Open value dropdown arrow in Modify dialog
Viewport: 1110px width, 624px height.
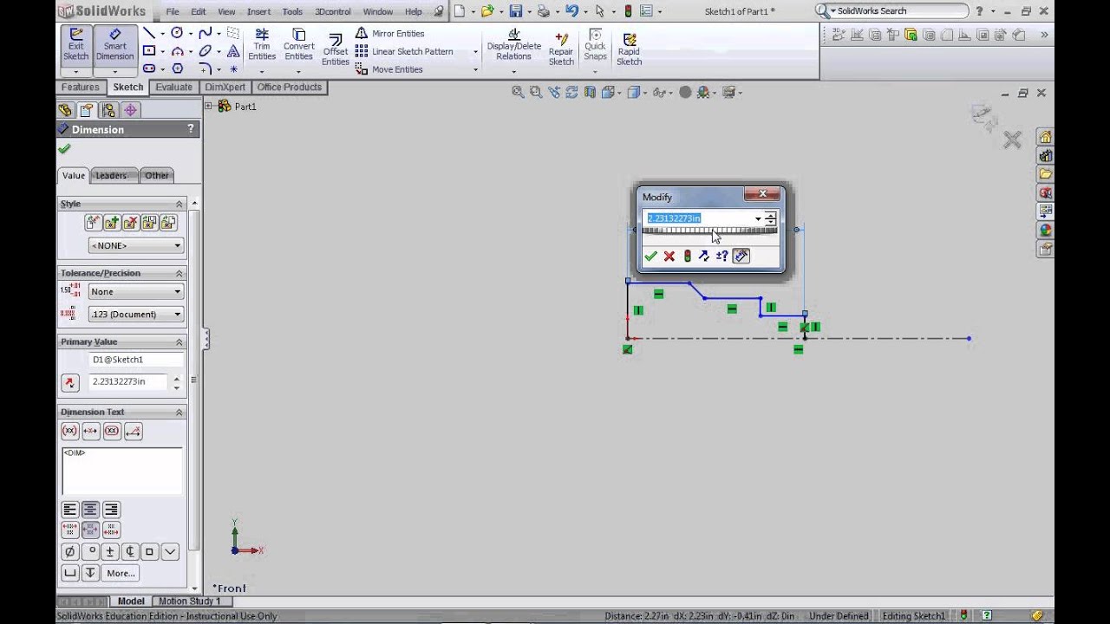click(758, 218)
